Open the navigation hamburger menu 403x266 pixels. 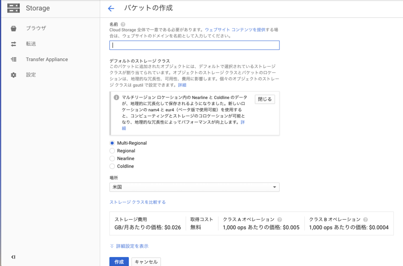point(13,7)
